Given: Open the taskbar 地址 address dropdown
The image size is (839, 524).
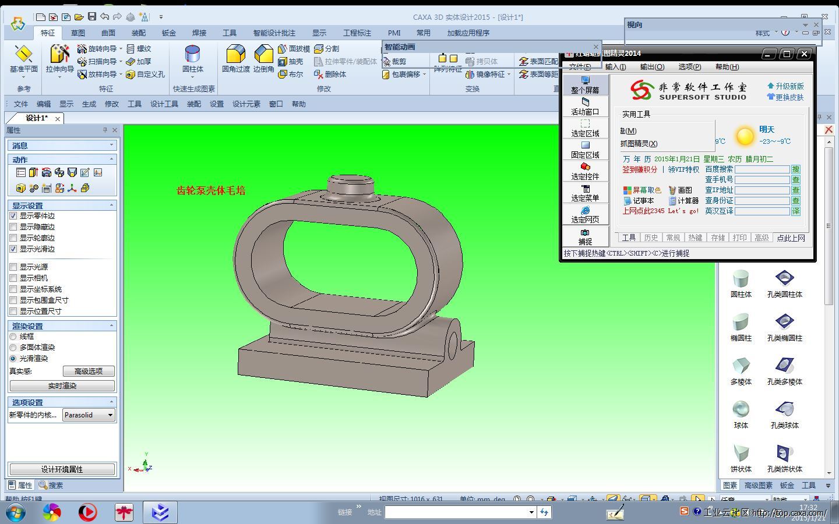Looking at the screenshot, I should (531, 512).
